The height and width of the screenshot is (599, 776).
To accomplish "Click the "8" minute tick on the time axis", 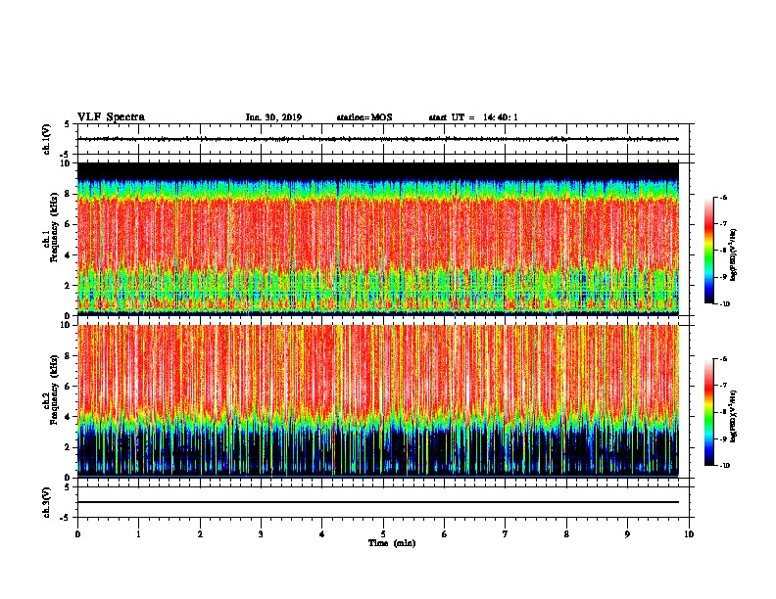I will point(566,534).
